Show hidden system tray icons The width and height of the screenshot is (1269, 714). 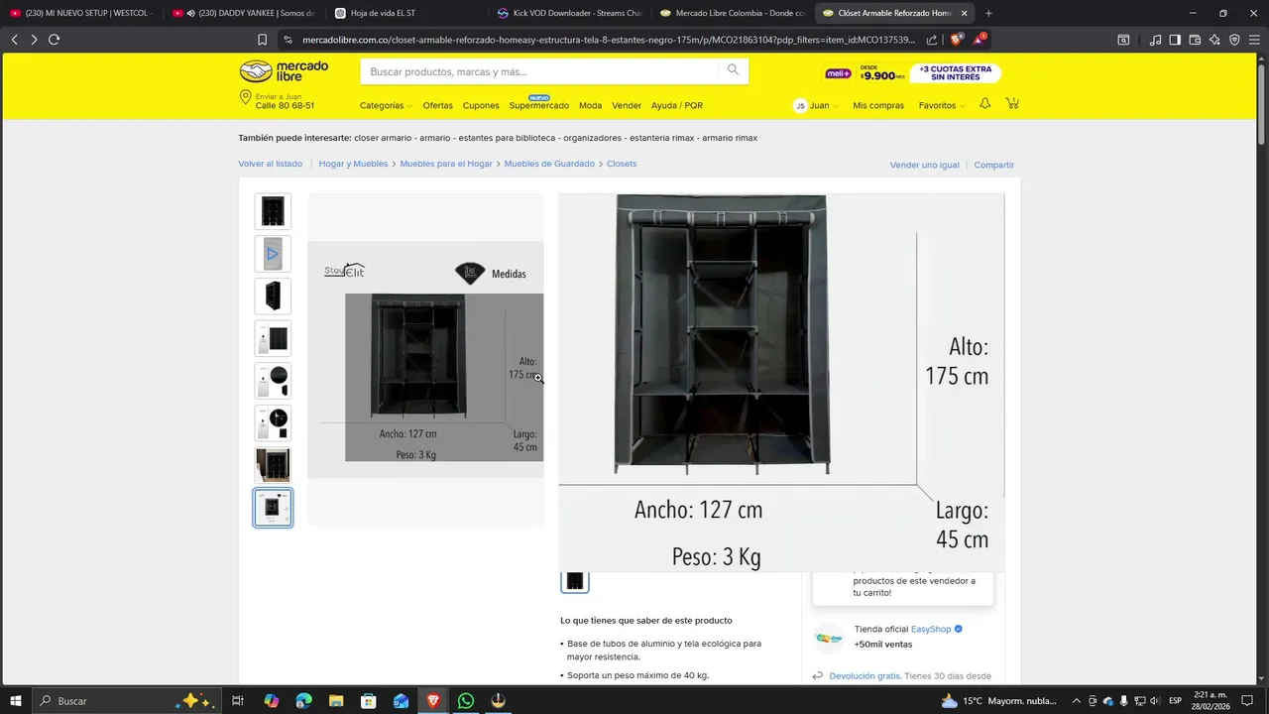pos(1077,701)
